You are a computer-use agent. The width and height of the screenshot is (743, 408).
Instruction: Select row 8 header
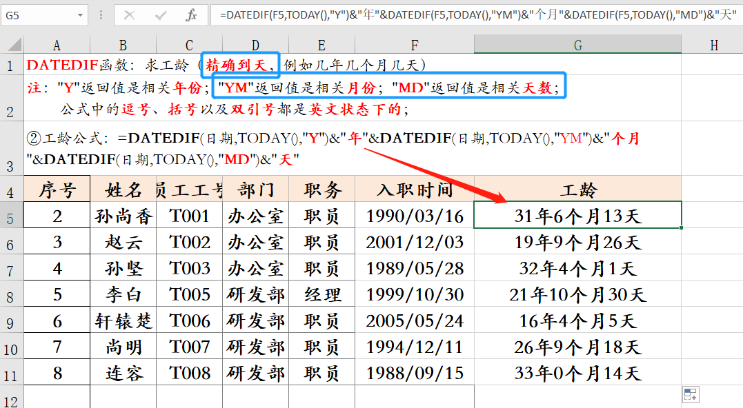(11, 294)
